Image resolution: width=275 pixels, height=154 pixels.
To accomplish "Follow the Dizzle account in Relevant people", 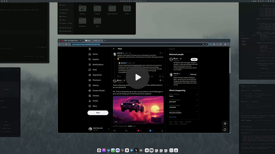I will [194, 59].
